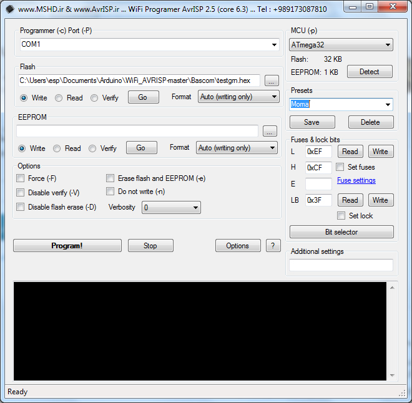Image resolution: width=412 pixels, height=403 pixels.
Task: Click the application chip icon in title bar
Action: coord(10,9)
